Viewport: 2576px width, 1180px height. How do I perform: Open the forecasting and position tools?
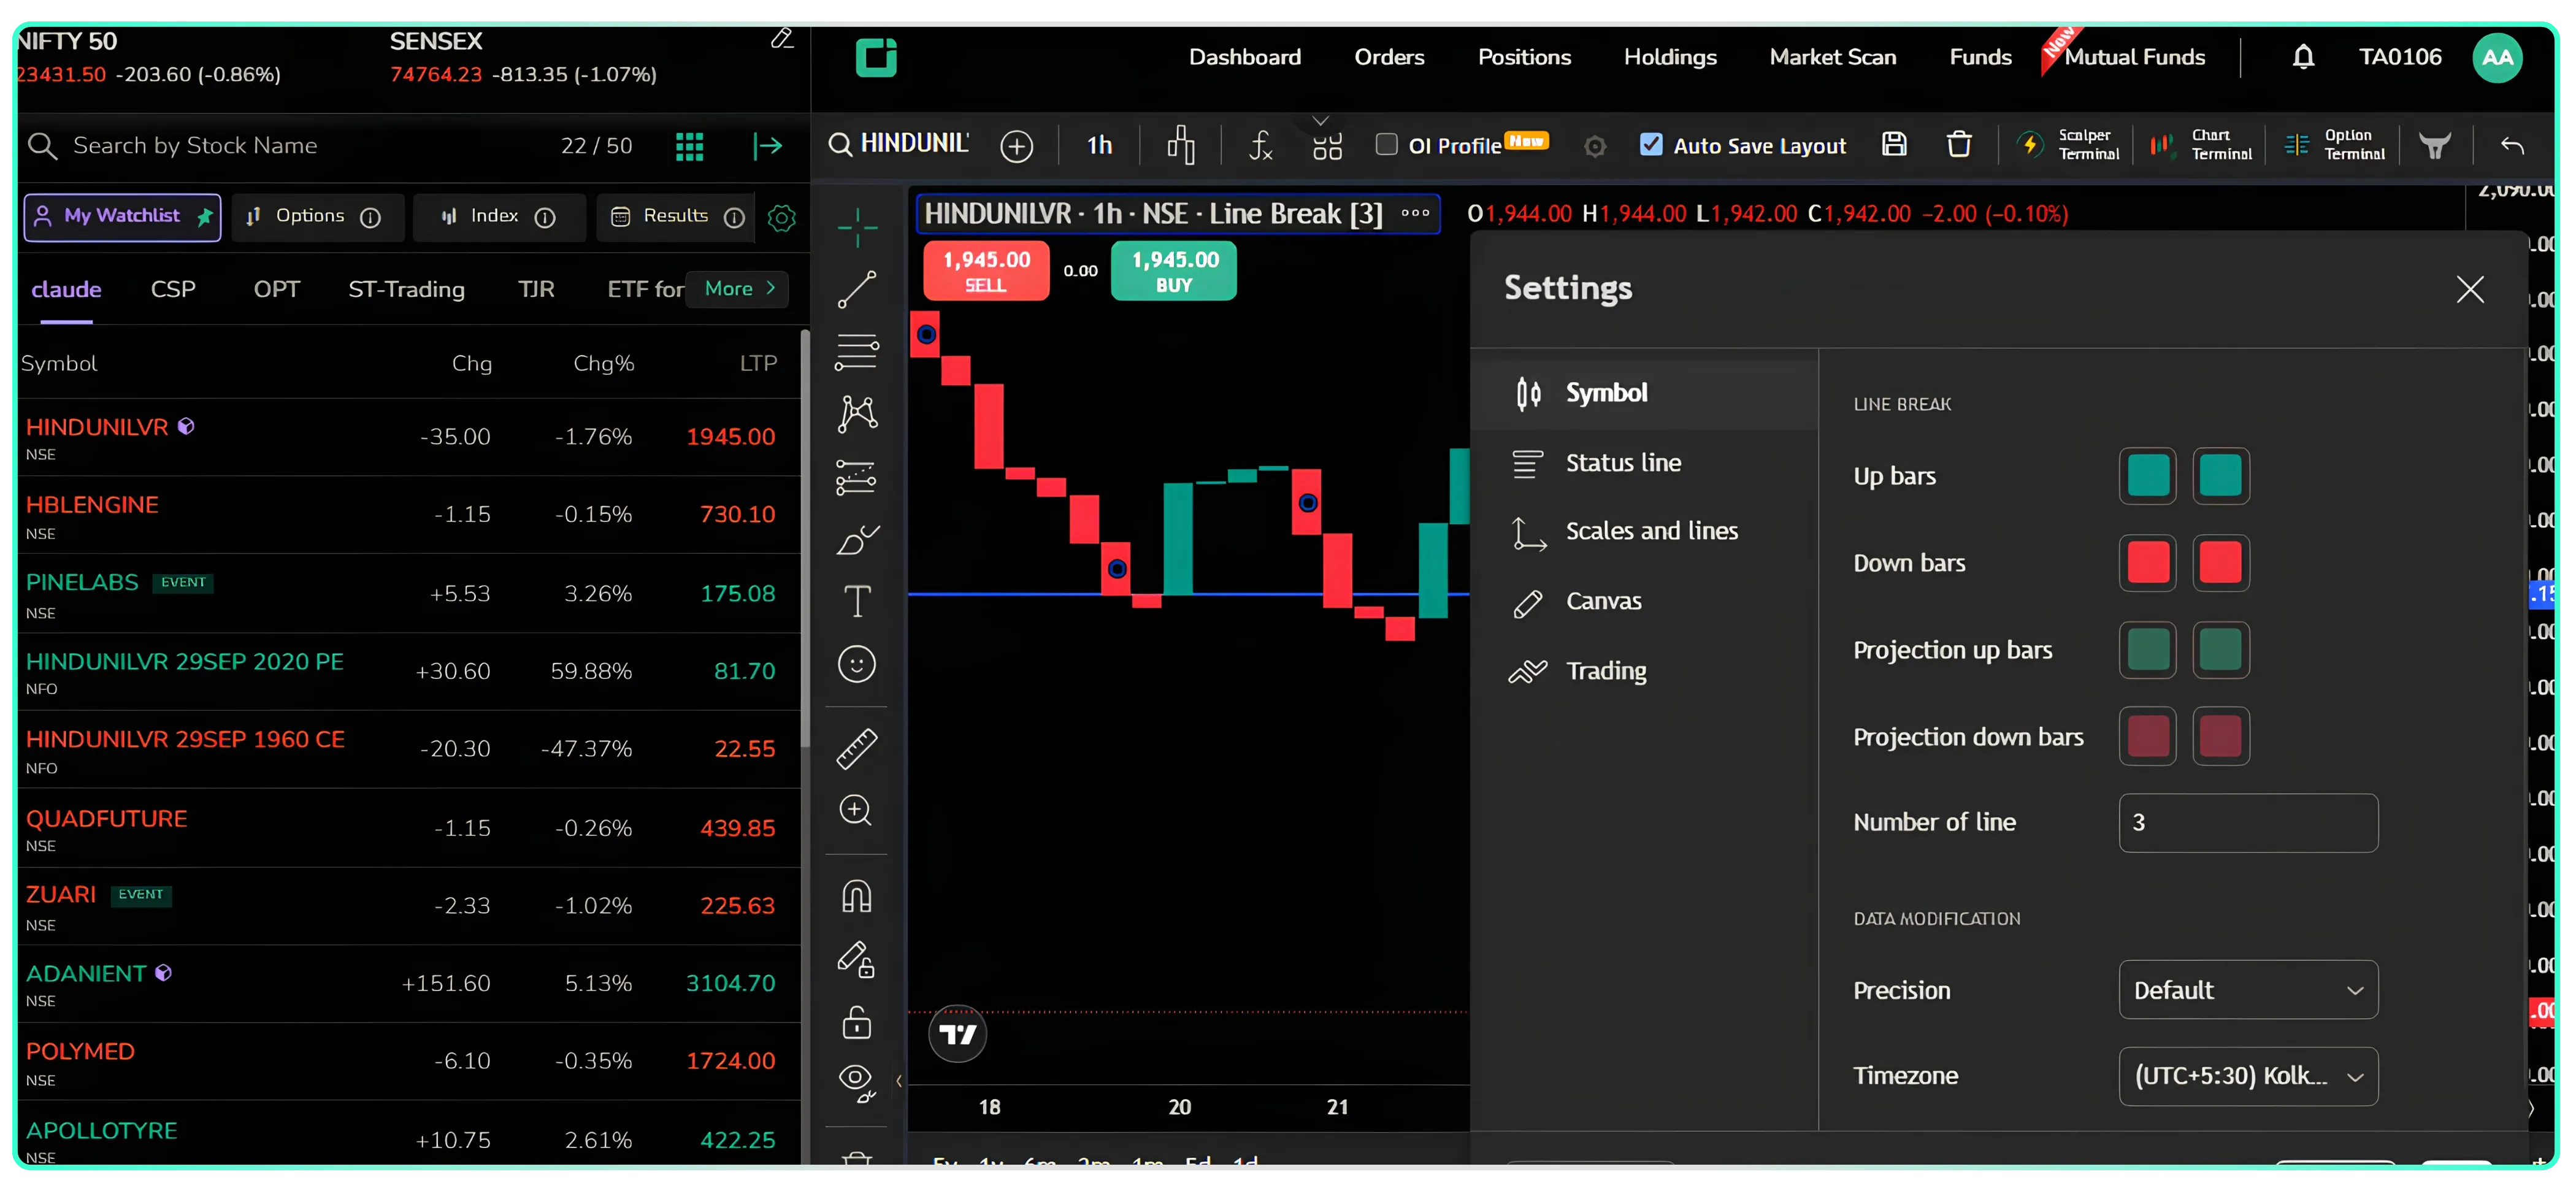[x=857, y=477]
